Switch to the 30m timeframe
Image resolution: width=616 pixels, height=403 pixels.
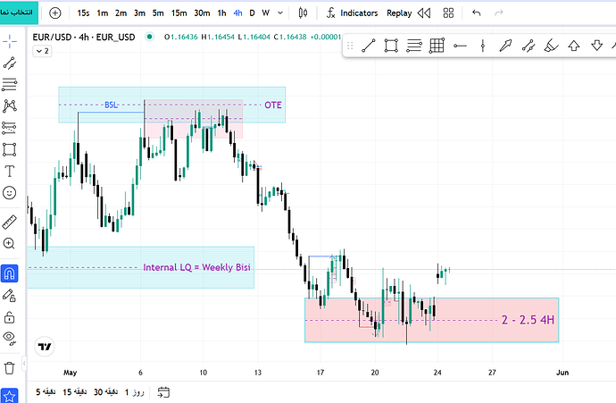[x=202, y=13]
